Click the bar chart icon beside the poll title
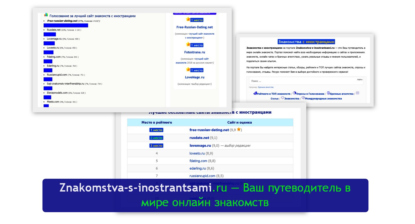The image size is (415, 224). pos(46,15)
